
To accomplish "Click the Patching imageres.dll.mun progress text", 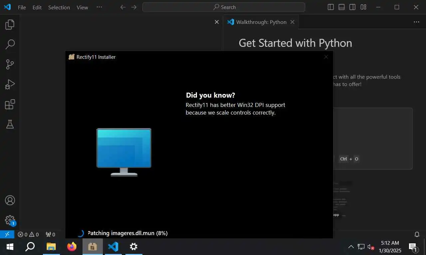I will coord(127,233).
